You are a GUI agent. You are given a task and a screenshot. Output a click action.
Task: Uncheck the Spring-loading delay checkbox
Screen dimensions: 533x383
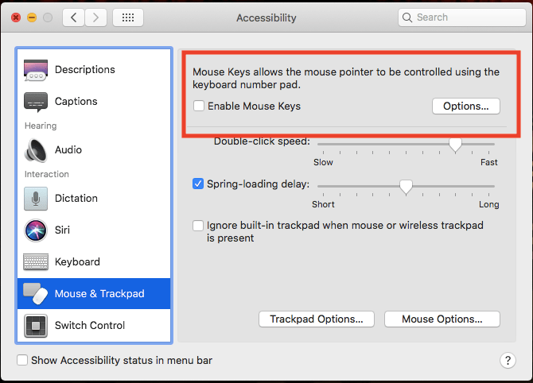click(199, 184)
